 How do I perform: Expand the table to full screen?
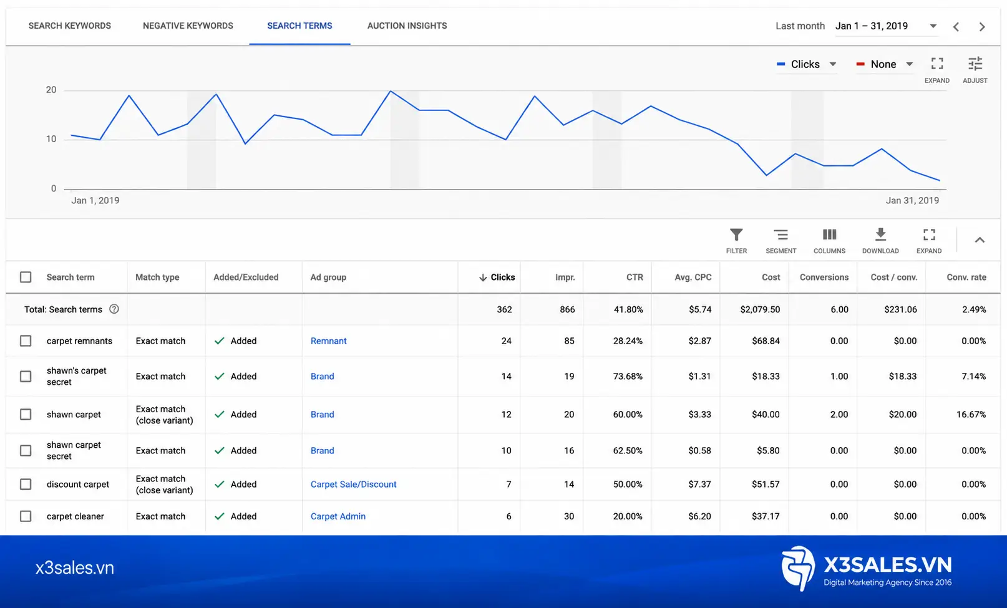pyautogui.click(x=929, y=241)
